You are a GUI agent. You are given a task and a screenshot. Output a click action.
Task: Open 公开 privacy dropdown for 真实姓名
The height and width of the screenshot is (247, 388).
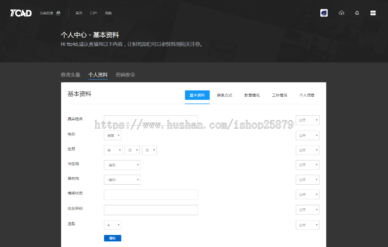pyautogui.click(x=307, y=120)
